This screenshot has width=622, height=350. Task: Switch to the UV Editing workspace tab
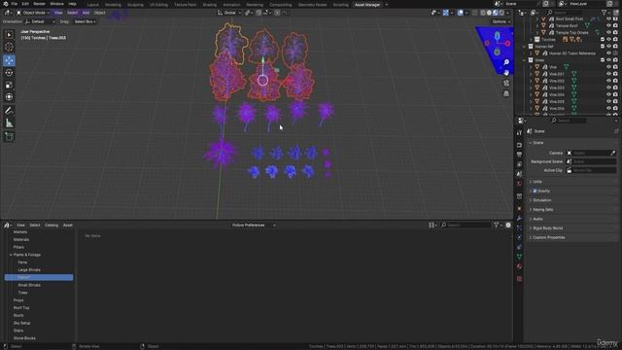[x=158, y=5]
